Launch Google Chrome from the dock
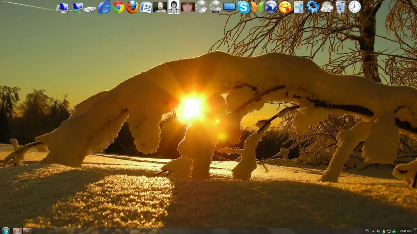Image resolution: width=417 pixels, height=234 pixels. [118, 7]
